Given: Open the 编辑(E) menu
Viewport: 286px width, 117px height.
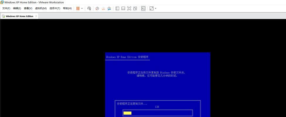Looking at the screenshot, I should [x=17, y=8].
